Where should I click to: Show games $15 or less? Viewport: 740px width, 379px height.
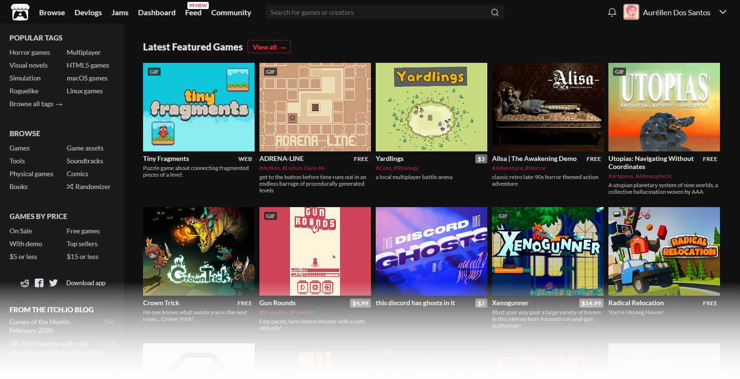[82, 257]
